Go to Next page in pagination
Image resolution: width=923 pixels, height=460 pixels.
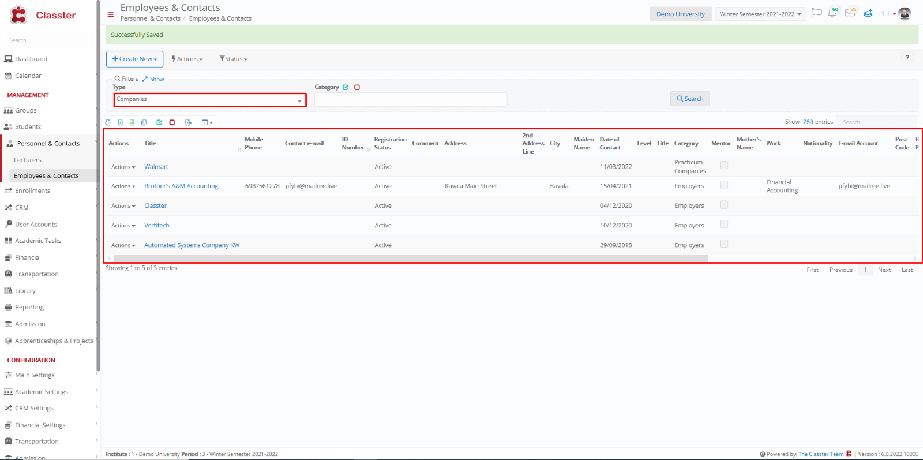(884, 270)
